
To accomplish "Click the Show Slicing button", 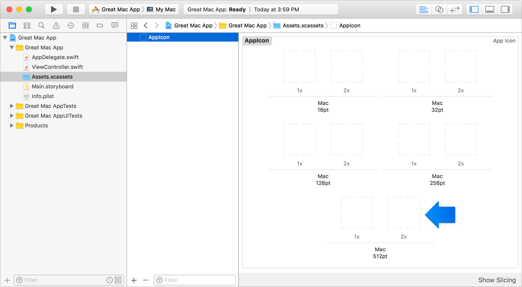I will click(x=497, y=280).
